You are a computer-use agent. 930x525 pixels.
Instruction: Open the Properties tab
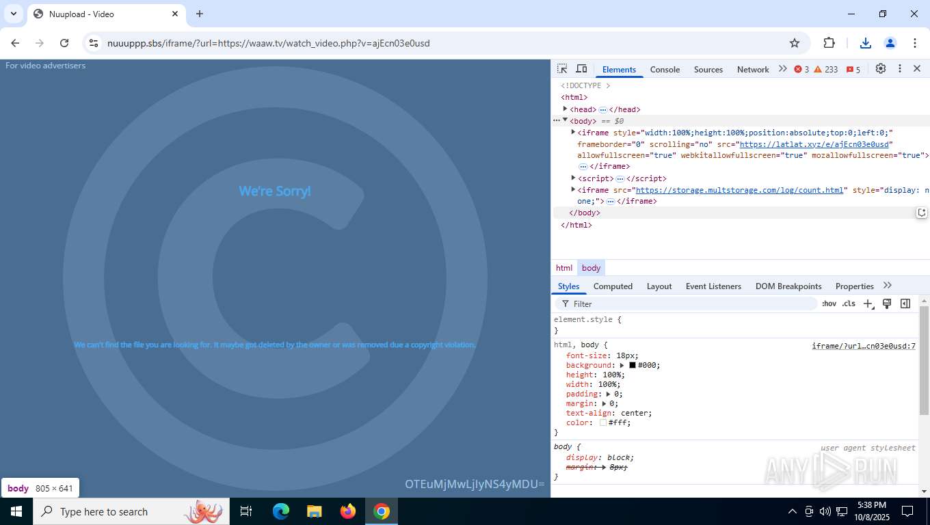tap(855, 286)
